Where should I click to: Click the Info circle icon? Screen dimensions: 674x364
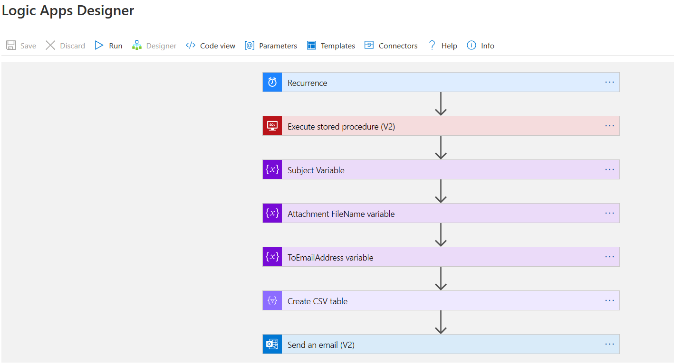pyautogui.click(x=472, y=46)
